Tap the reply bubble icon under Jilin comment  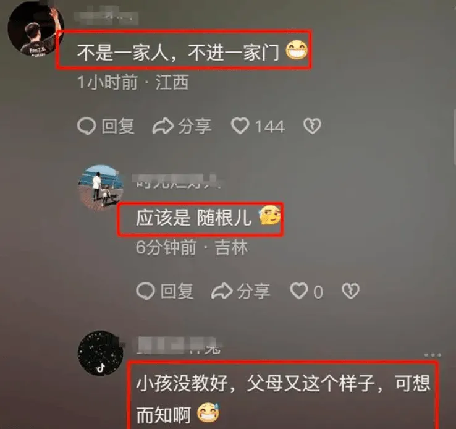click(145, 291)
